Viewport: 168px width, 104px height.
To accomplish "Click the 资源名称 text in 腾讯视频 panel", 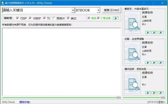I will point(147,73).
